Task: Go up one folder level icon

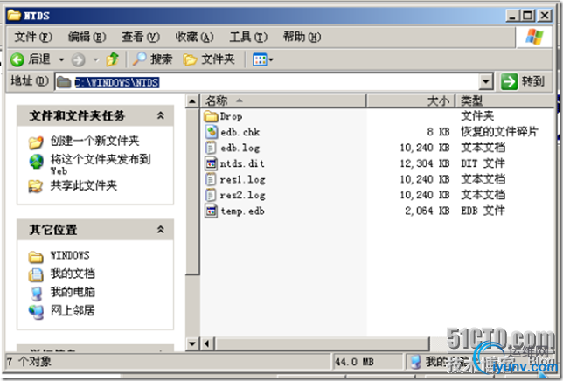Action: coord(113,59)
